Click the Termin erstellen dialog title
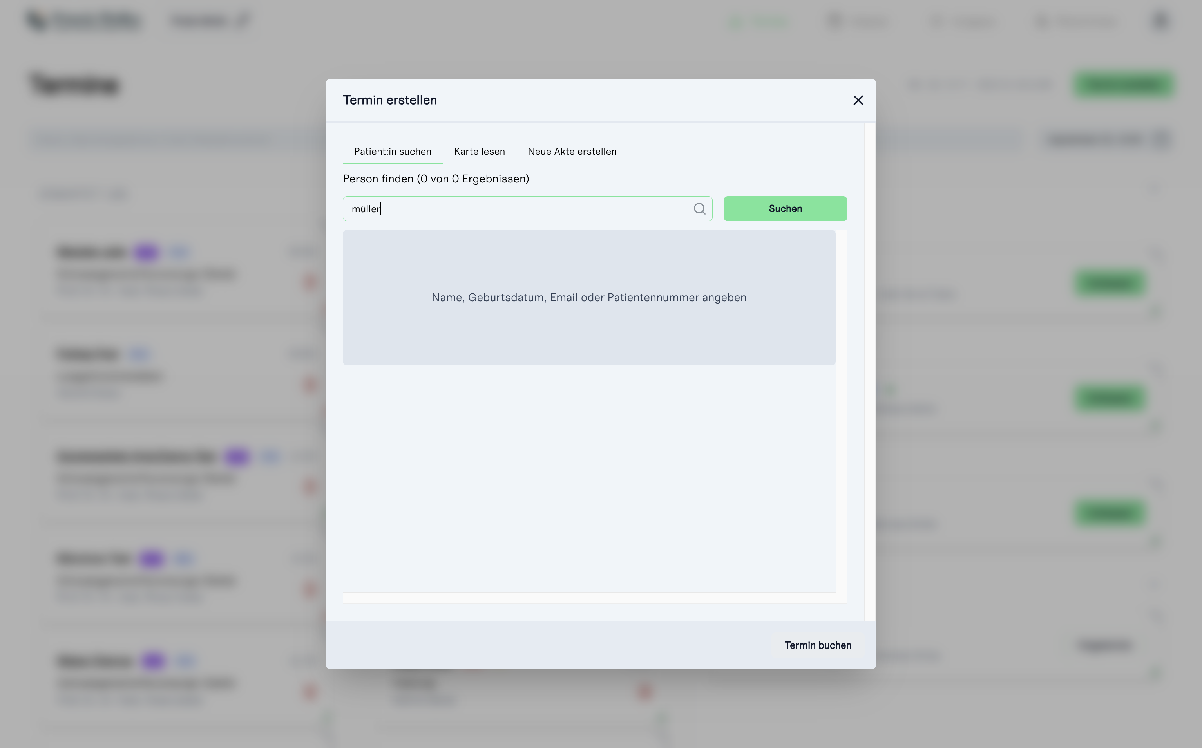 (x=390, y=100)
